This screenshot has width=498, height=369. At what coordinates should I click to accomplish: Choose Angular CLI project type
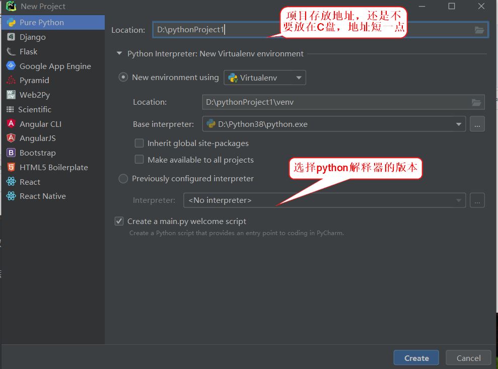(x=53, y=124)
